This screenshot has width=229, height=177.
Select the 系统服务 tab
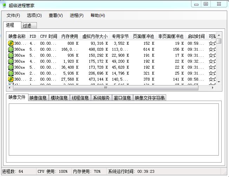pos(101,98)
